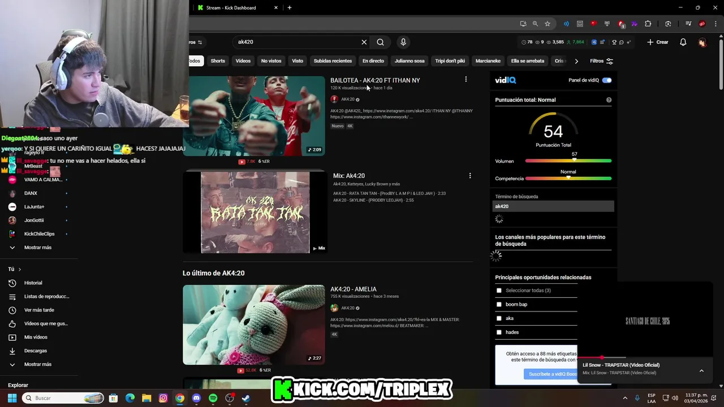Open the Windows Start menu
Screen dimensions: 724x407
(x=12, y=398)
